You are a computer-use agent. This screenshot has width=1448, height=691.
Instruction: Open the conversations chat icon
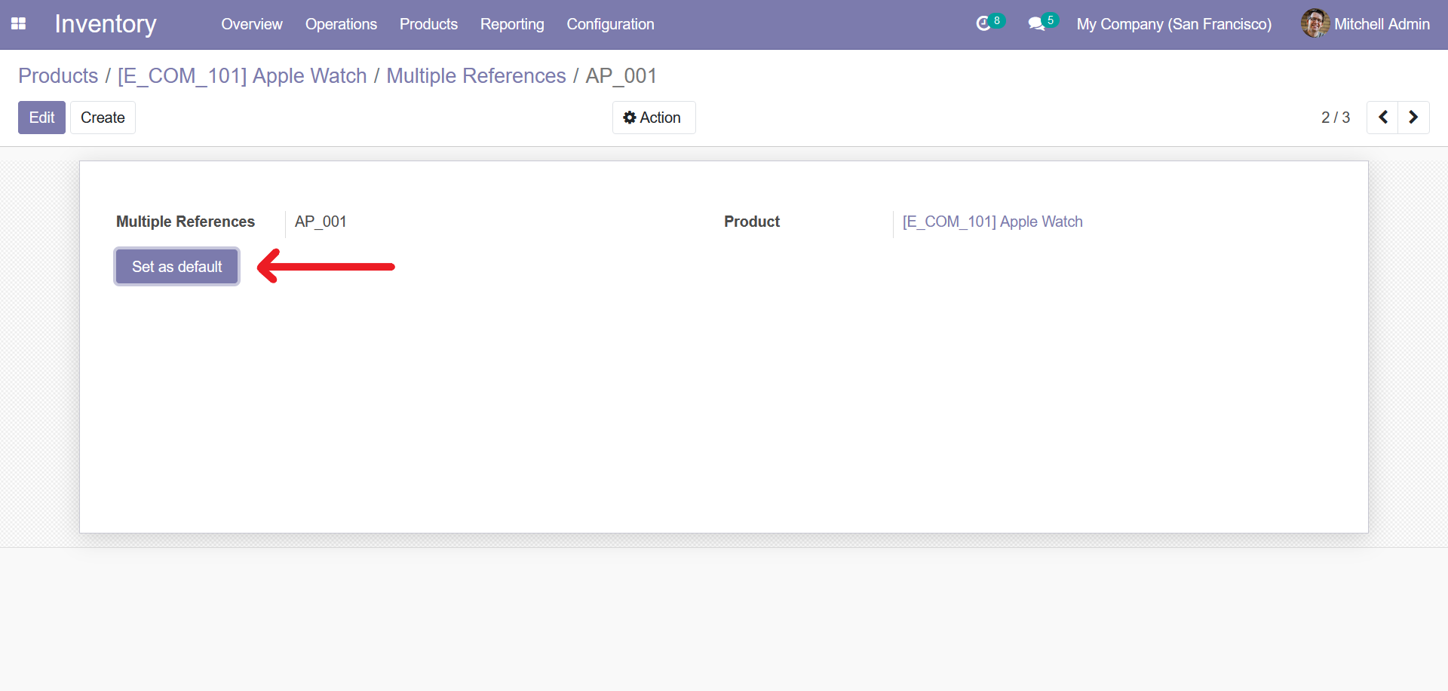coord(1036,24)
